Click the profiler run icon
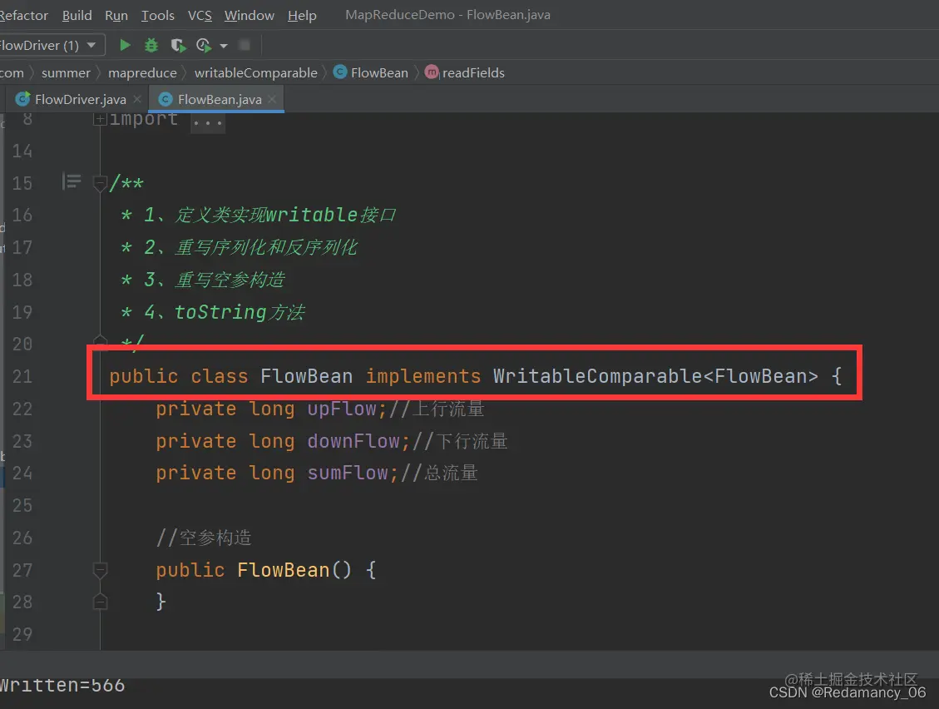 pyautogui.click(x=204, y=45)
